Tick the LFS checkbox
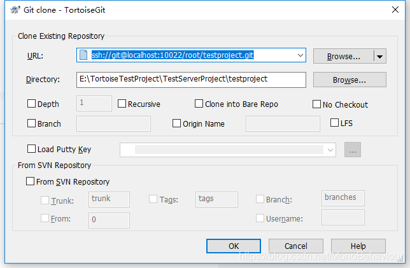 pos(334,123)
